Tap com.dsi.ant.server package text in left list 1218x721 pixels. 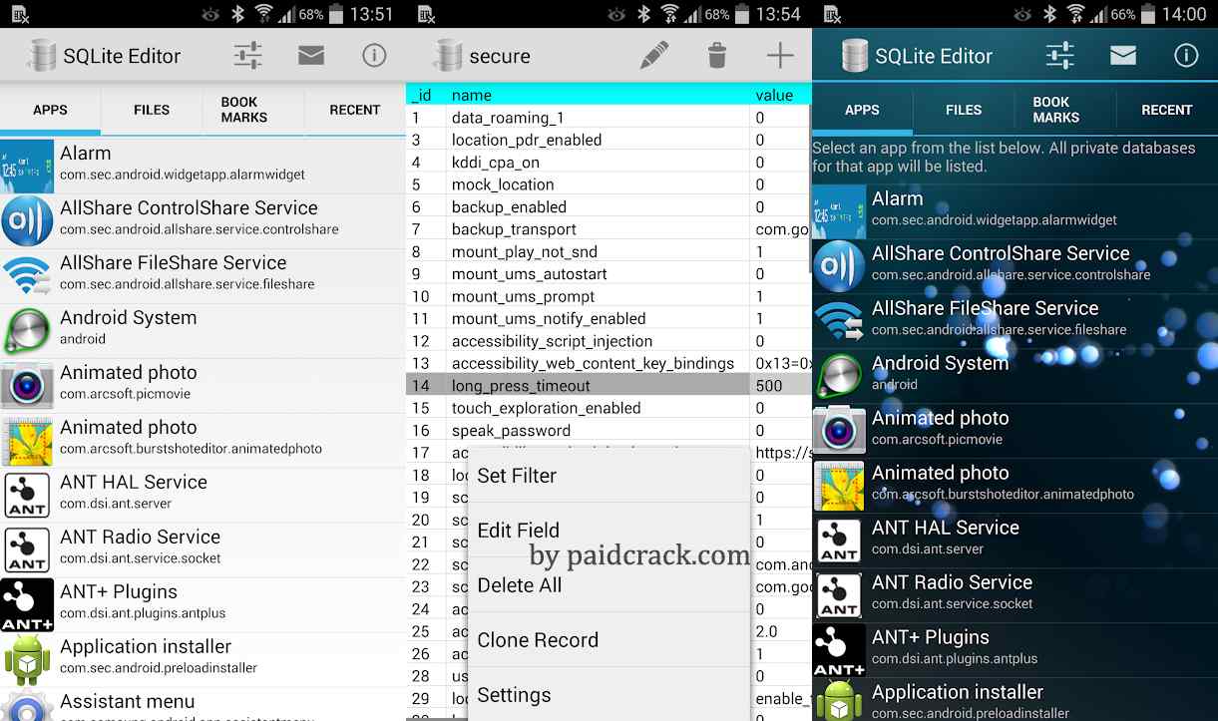pos(116,504)
